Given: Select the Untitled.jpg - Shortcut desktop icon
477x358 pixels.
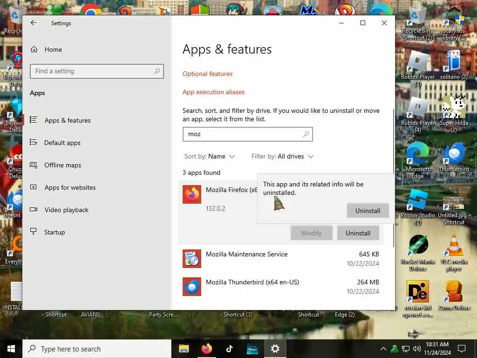Looking at the screenshot, I should click(454, 211).
